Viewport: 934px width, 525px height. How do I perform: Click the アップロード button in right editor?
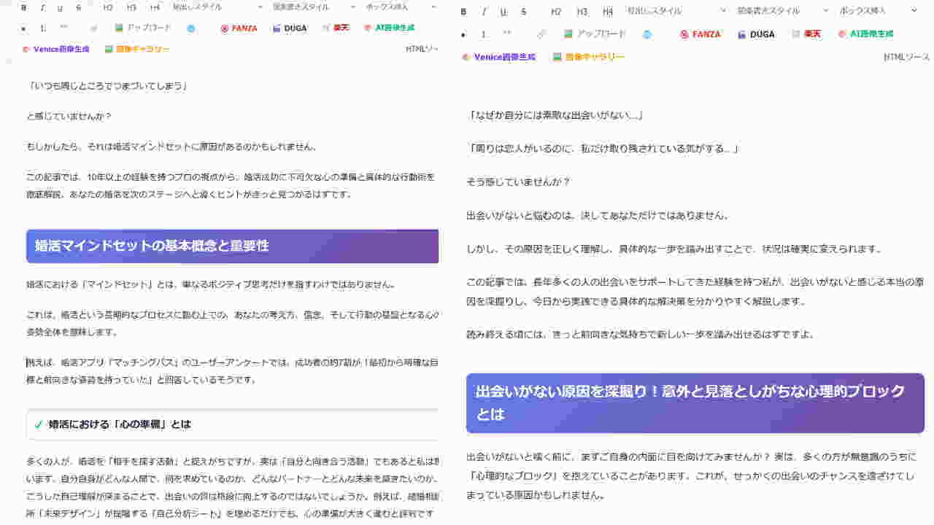tap(595, 34)
